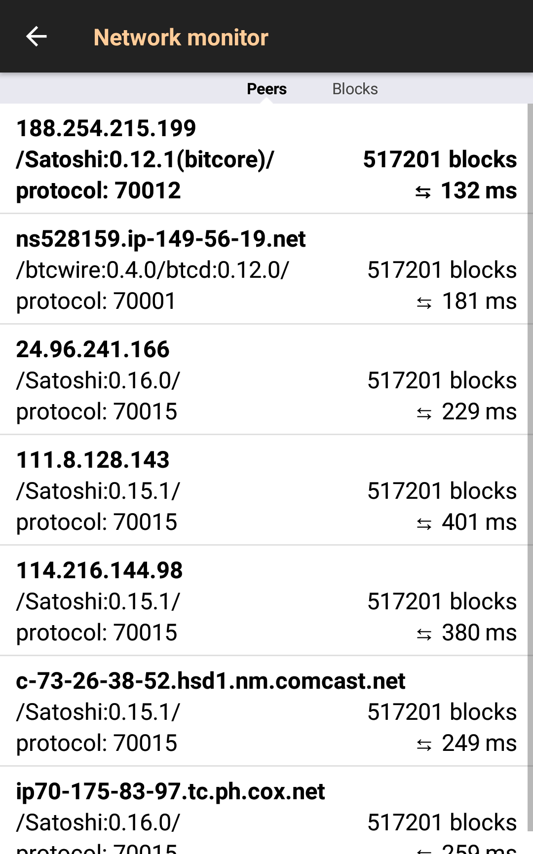Choose peer 114.216.144.98
The height and width of the screenshot is (854, 533).
[99, 570]
